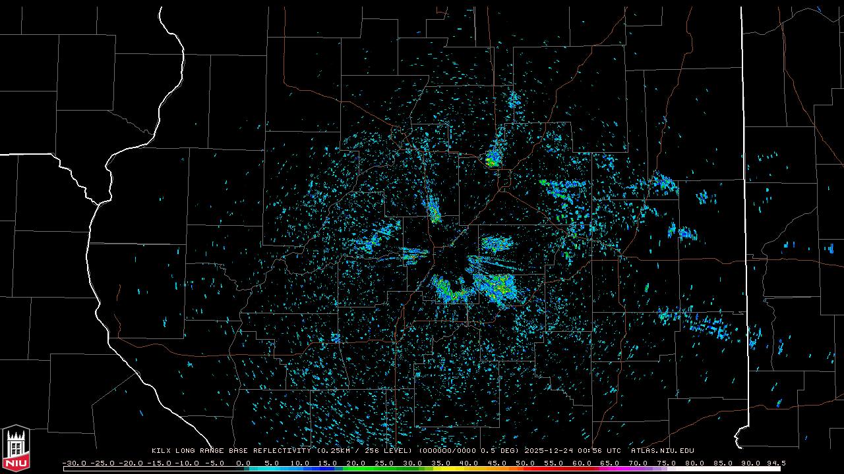Viewport: 844px width, 474px height.
Task: Click the 20.0 label on the color scale
Action: [356, 463]
